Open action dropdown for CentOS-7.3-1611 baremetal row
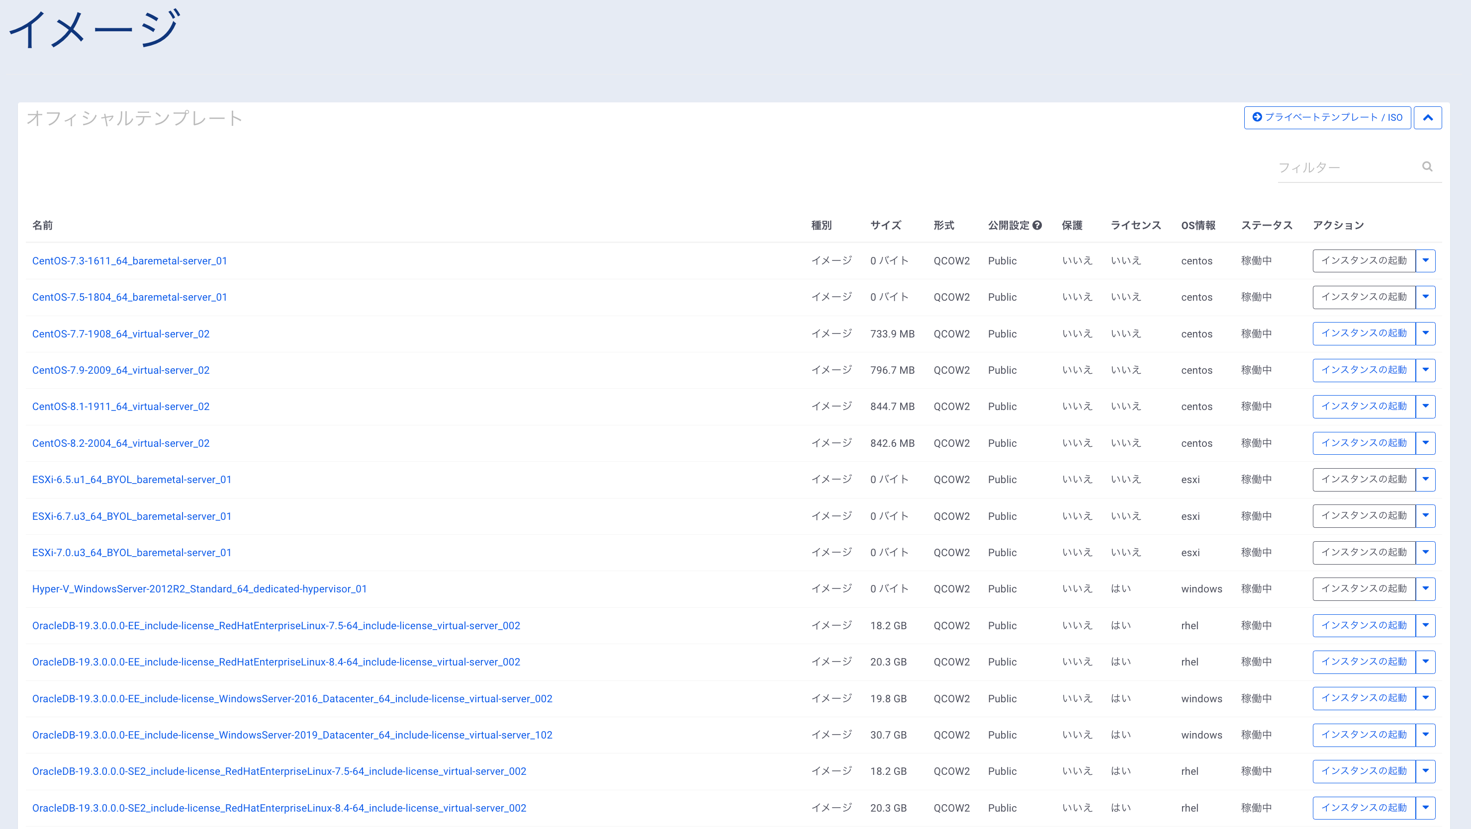This screenshot has width=1471, height=829. [1425, 261]
